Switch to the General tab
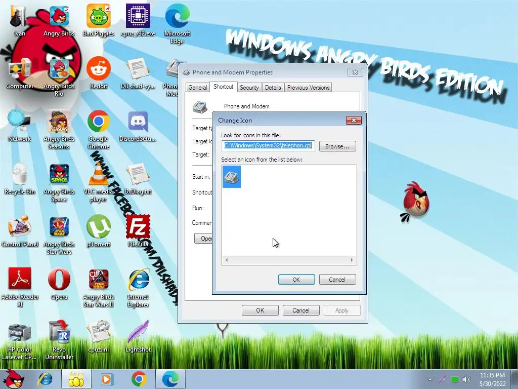The width and height of the screenshot is (518, 389). click(x=198, y=87)
